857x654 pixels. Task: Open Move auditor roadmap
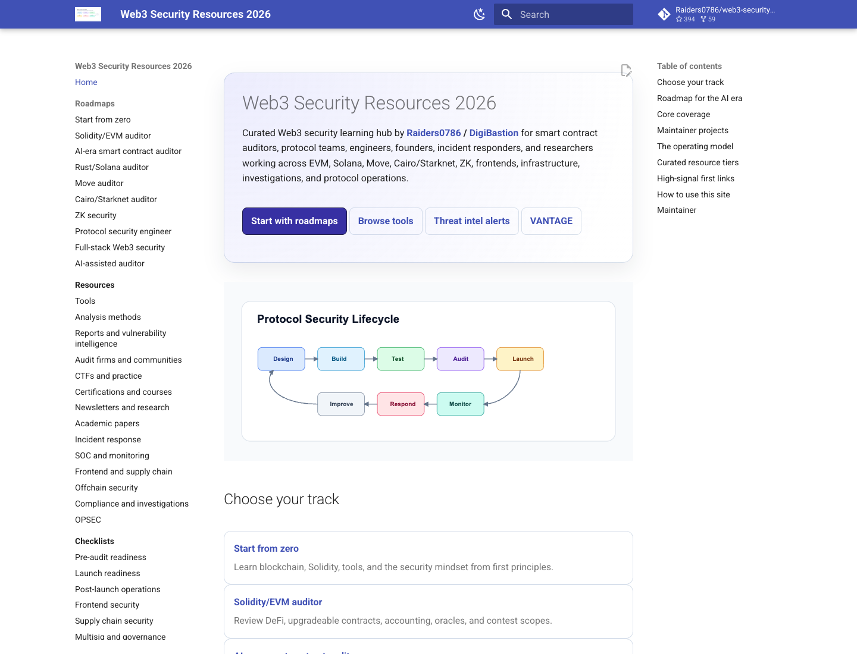(99, 183)
